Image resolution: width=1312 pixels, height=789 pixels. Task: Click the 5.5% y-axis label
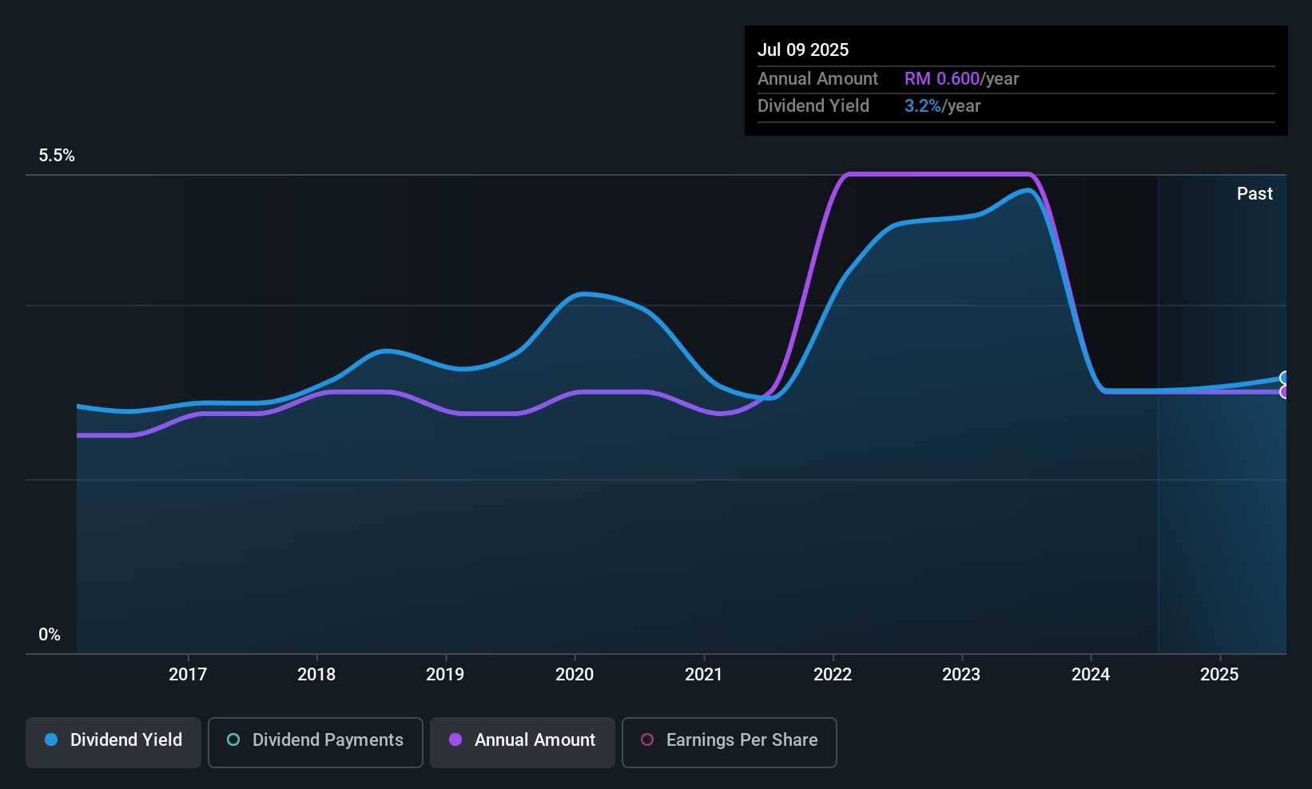pos(57,156)
